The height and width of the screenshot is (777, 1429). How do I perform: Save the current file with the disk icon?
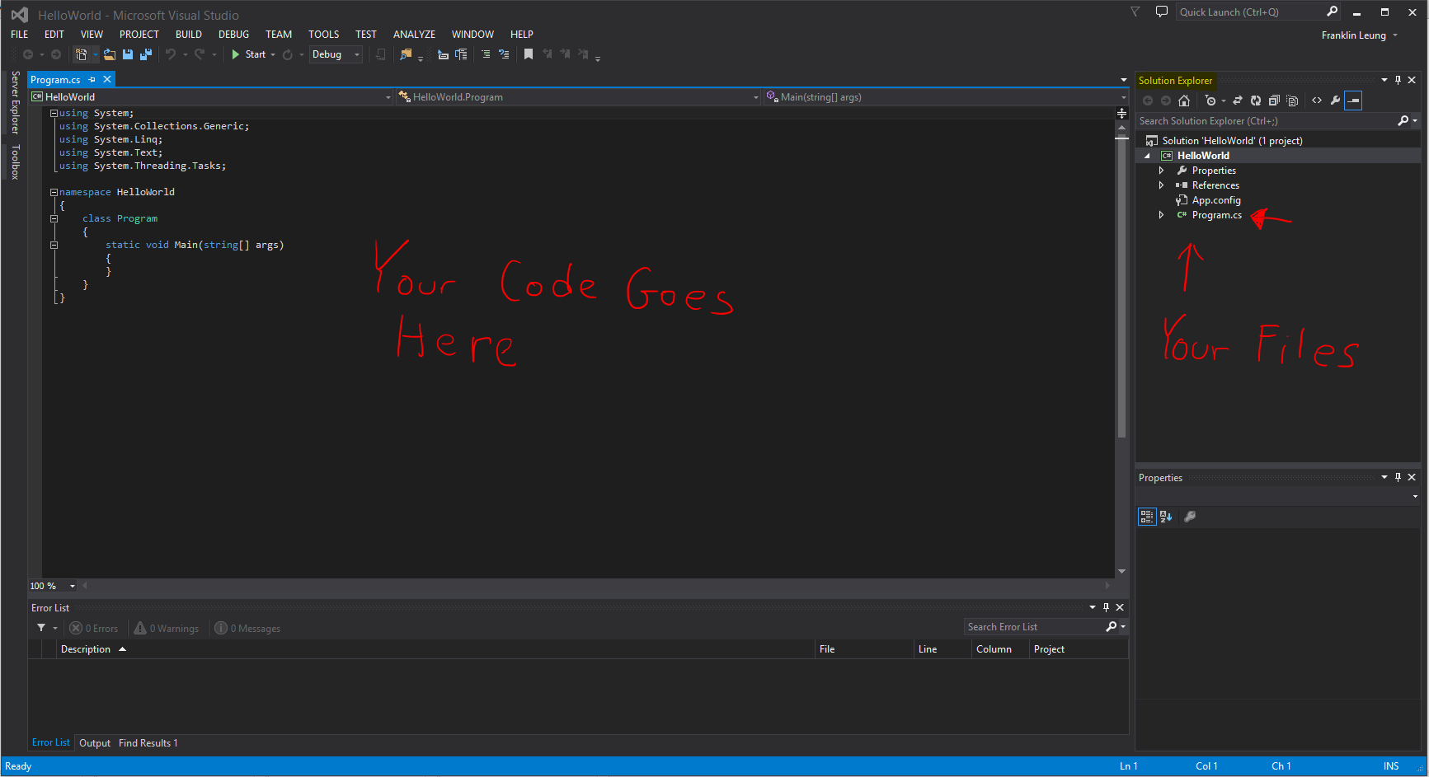coord(128,54)
